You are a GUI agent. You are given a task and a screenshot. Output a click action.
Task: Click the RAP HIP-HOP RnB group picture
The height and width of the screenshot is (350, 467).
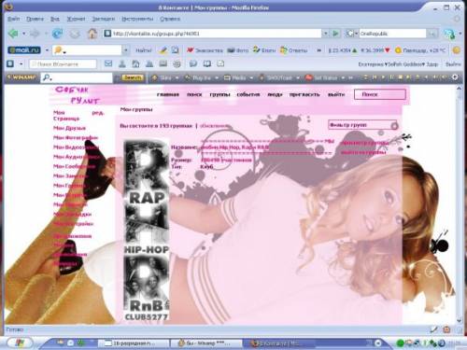[x=146, y=231]
